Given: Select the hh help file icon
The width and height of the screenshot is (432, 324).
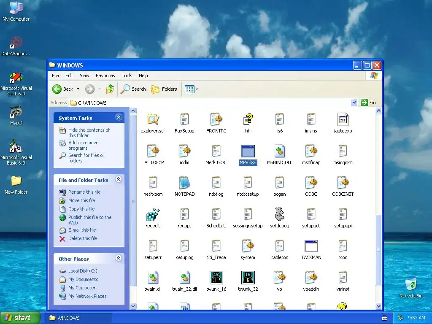Looking at the screenshot, I should click(248, 119).
